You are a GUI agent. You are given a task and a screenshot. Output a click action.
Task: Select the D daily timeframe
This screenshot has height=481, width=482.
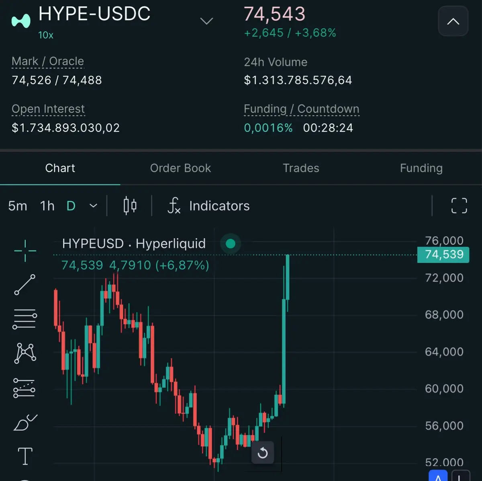pyautogui.click(x=71, y=206)
